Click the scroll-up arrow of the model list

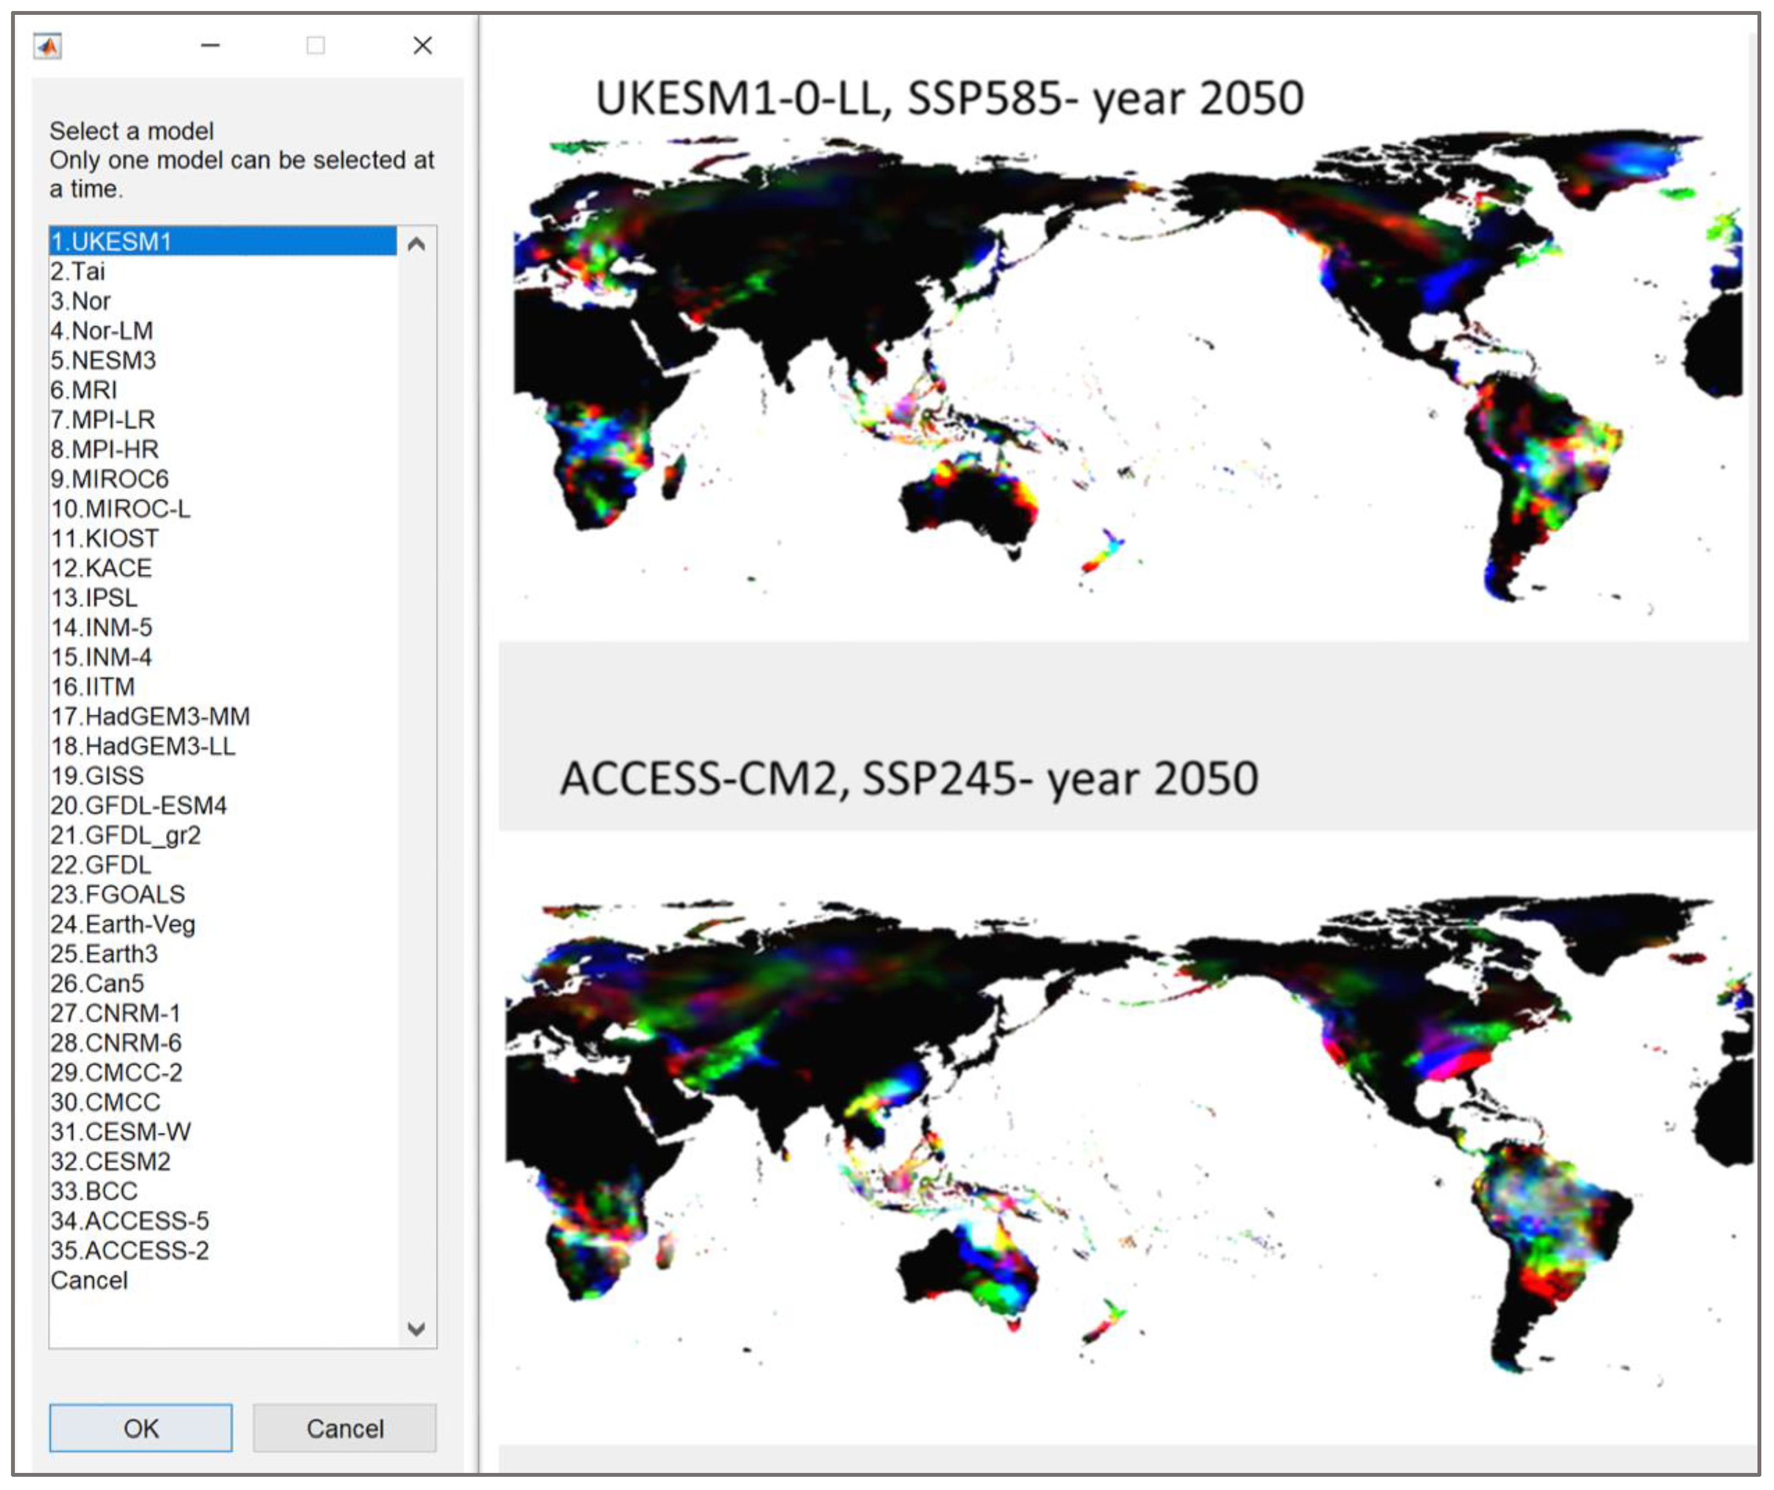coord(416,244)
